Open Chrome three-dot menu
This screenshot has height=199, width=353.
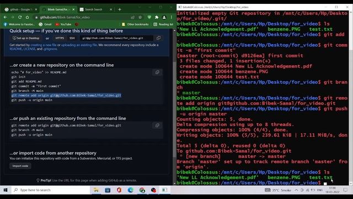172,17
